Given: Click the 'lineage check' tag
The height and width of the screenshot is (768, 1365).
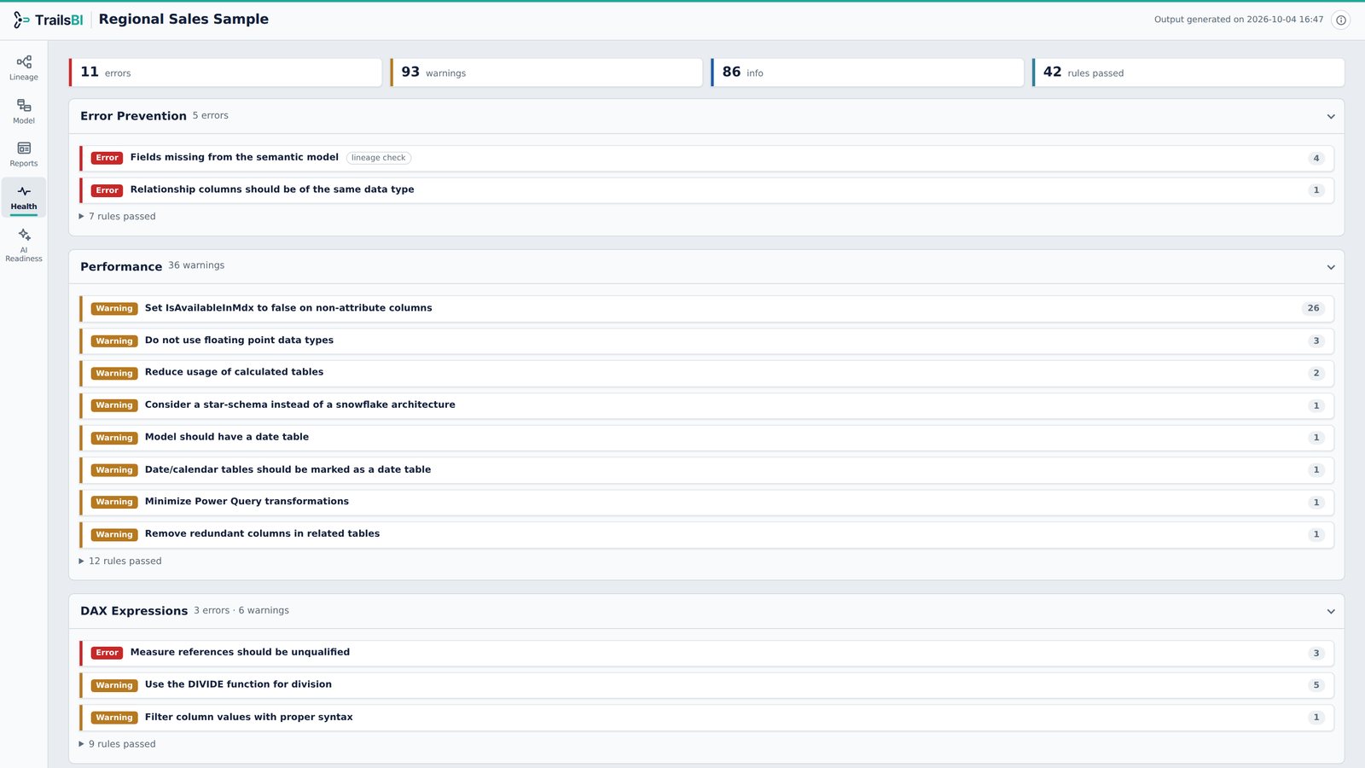Looking at the screenshot, I should click(379, 158).
